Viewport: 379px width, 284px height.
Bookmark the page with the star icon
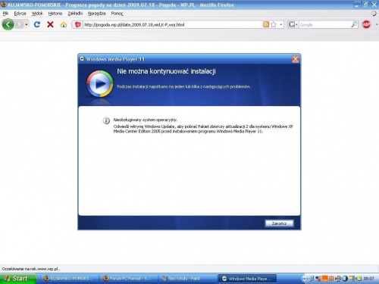[274, 24]
